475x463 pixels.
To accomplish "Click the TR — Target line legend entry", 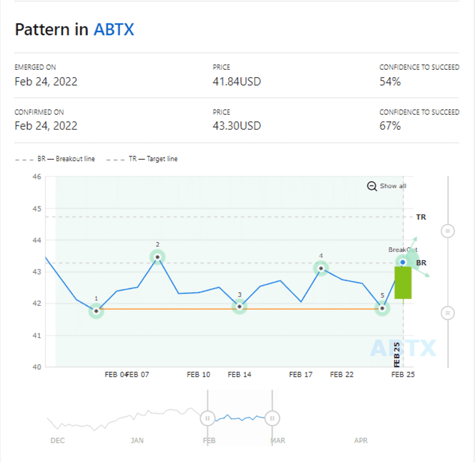I will (142, 159).
